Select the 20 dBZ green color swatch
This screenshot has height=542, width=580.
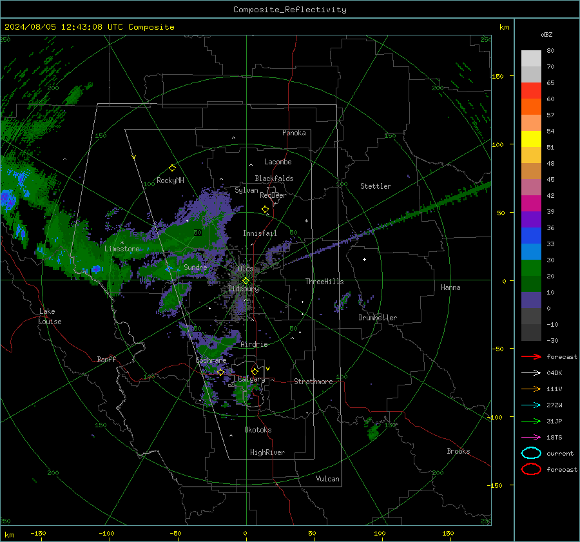531,268
